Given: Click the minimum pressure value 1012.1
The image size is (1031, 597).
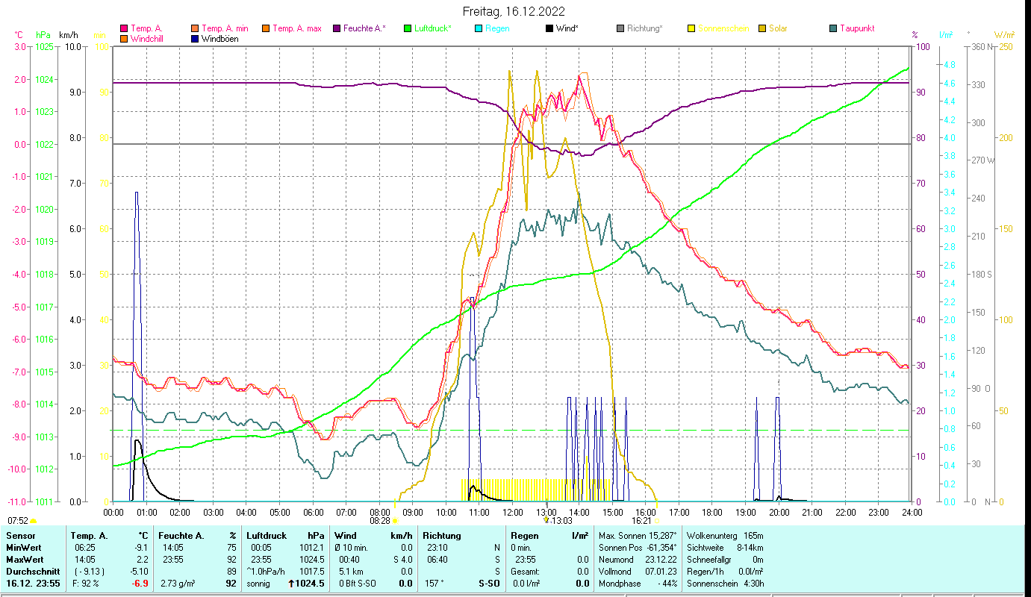Looking at the screenshot, I should pos(311,548).
